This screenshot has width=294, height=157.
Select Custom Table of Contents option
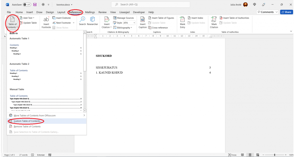point(47,121)
